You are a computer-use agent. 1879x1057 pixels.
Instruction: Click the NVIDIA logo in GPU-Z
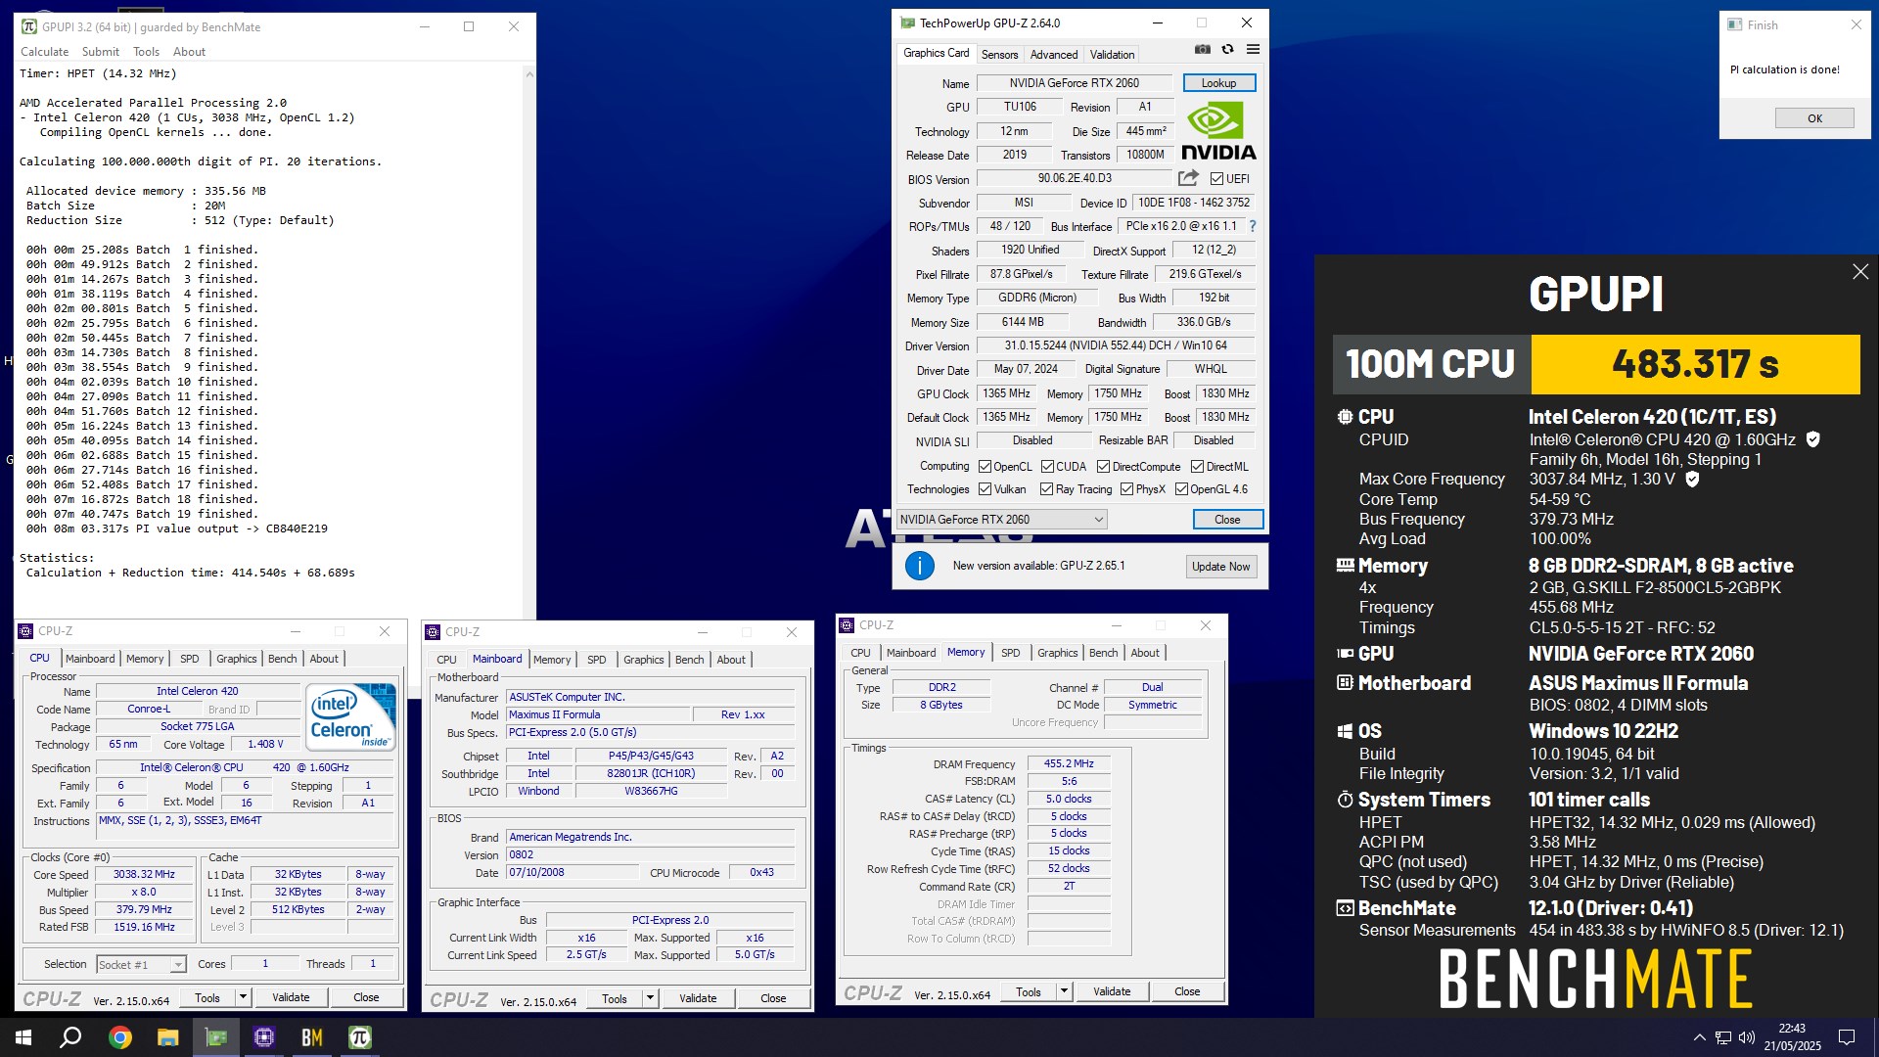click(1218, 132)
